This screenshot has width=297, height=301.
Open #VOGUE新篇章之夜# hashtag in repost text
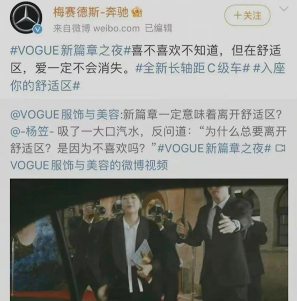(x=214, y=149)
